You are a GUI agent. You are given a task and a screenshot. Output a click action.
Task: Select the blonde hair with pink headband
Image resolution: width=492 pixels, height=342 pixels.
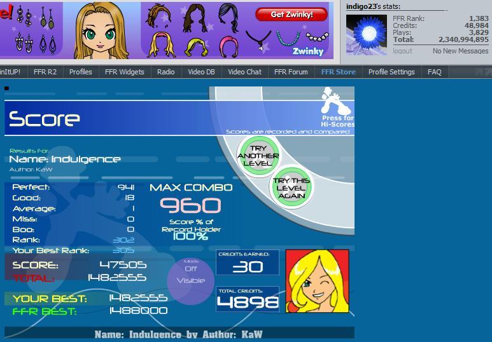click(162, 44)
